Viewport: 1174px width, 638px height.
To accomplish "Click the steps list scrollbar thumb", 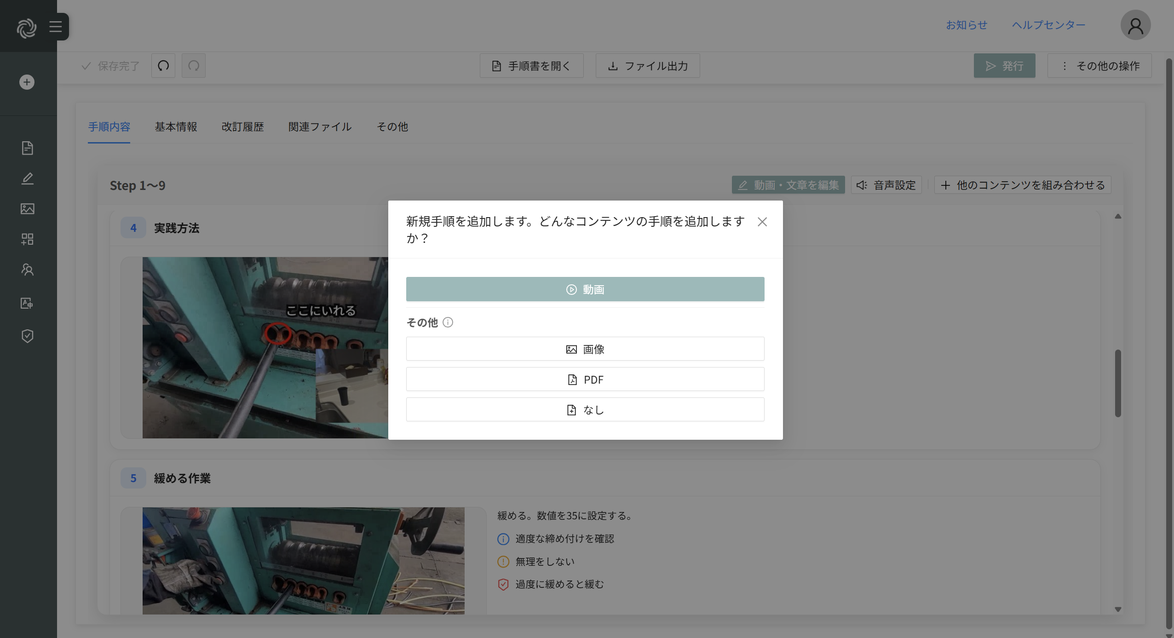I will click(1117, 383).
